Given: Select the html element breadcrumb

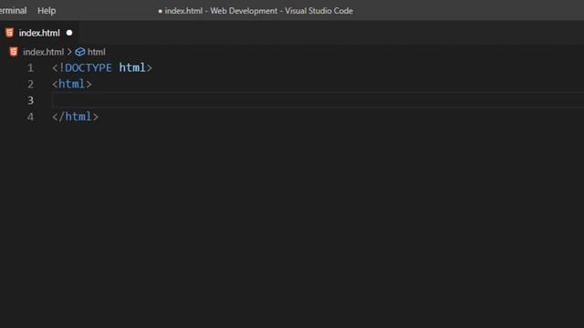Looking at the screenshot, I should (x=96, y=52).
